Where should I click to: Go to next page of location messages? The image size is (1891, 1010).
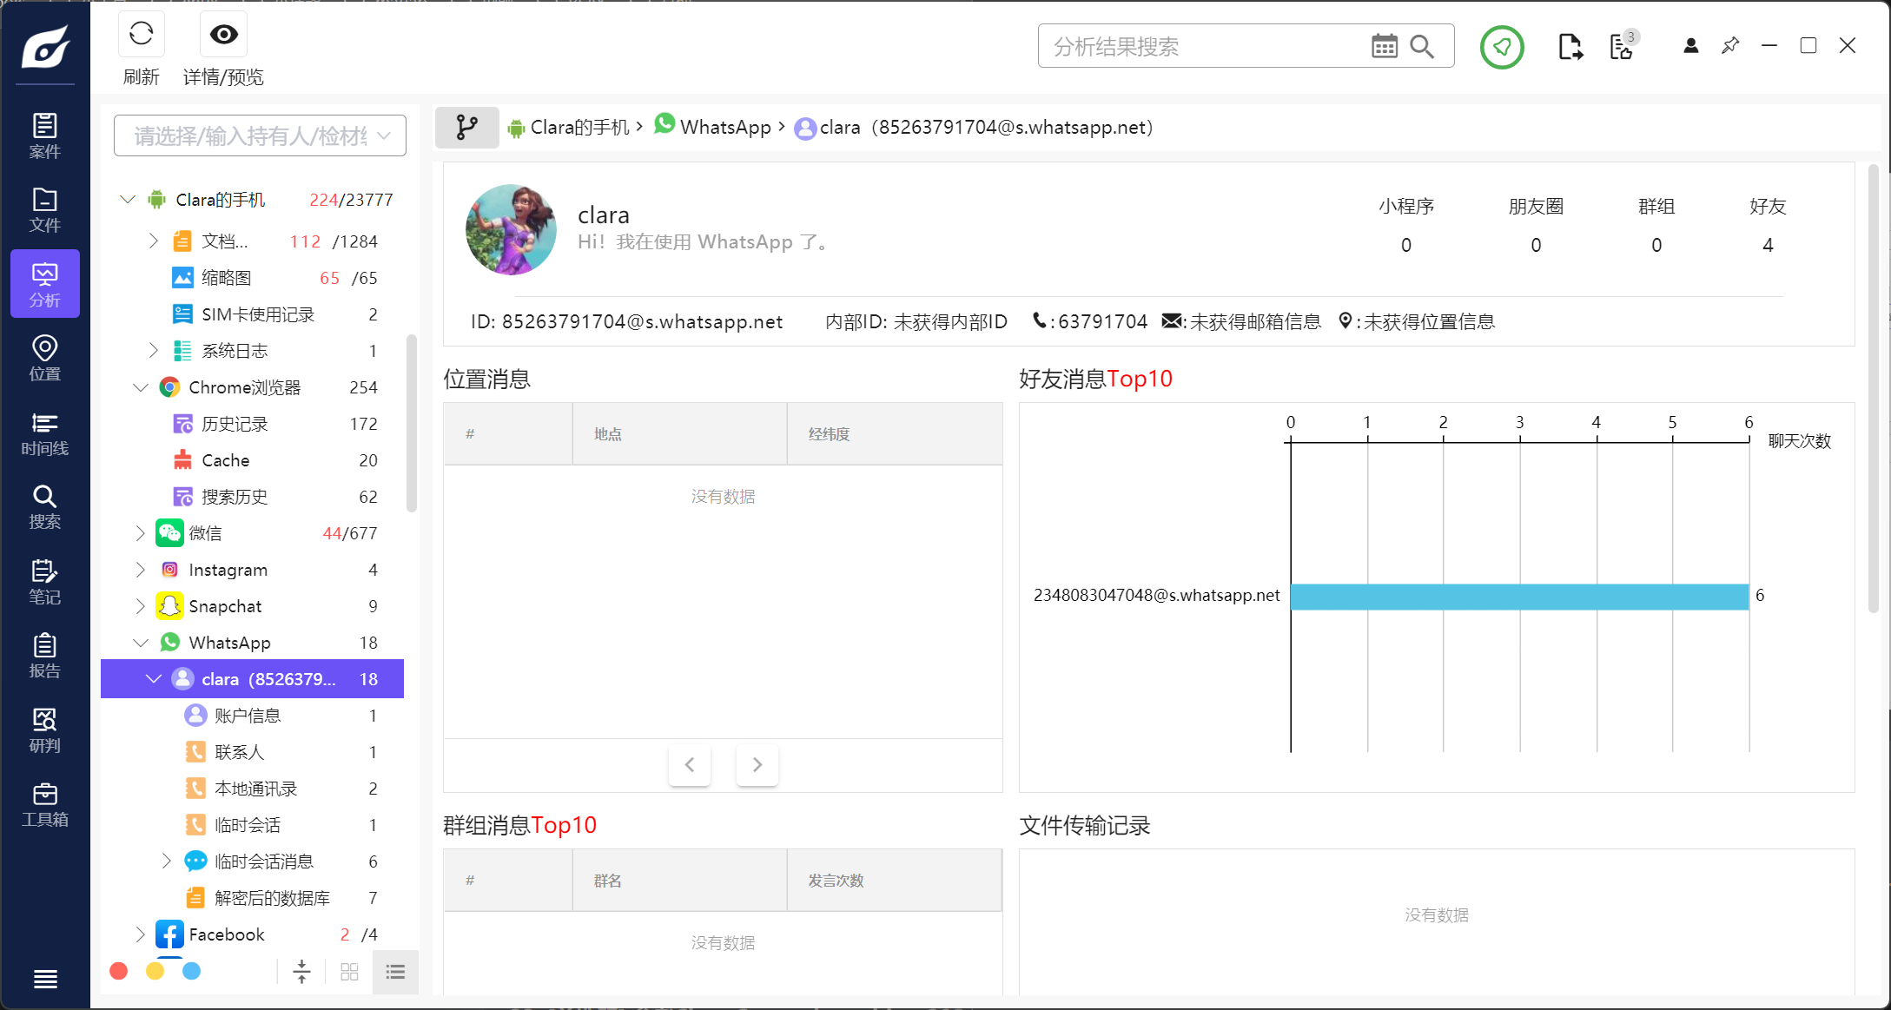coord(757,764)
